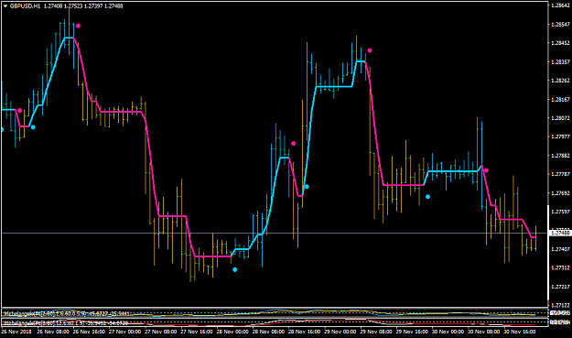Select the upper Michelangelo indicator label with blue and yellow lines

(66, 313)
